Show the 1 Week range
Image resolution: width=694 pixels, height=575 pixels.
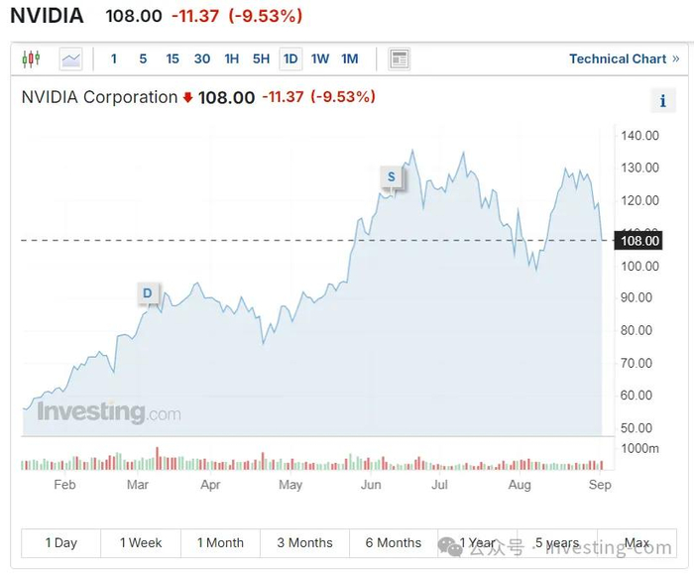(141, 543)
